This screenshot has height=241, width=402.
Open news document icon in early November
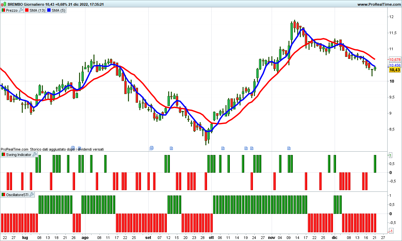(x=289, y=148)
